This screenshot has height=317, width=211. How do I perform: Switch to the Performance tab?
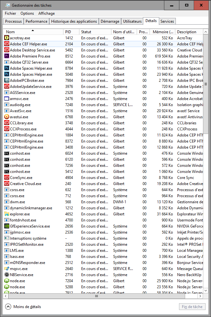pyautogui.click(x=36, y=21)
